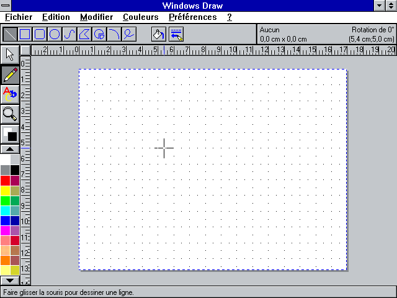The height and width of the screenshot is (298, 397).
Task: Click the foreground and background color indicator
Action: 10,134
